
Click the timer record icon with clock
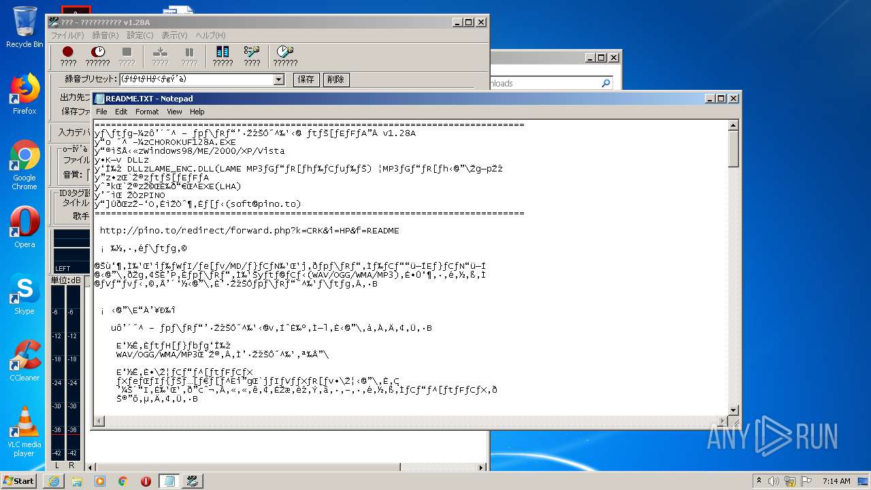(98, 52)
